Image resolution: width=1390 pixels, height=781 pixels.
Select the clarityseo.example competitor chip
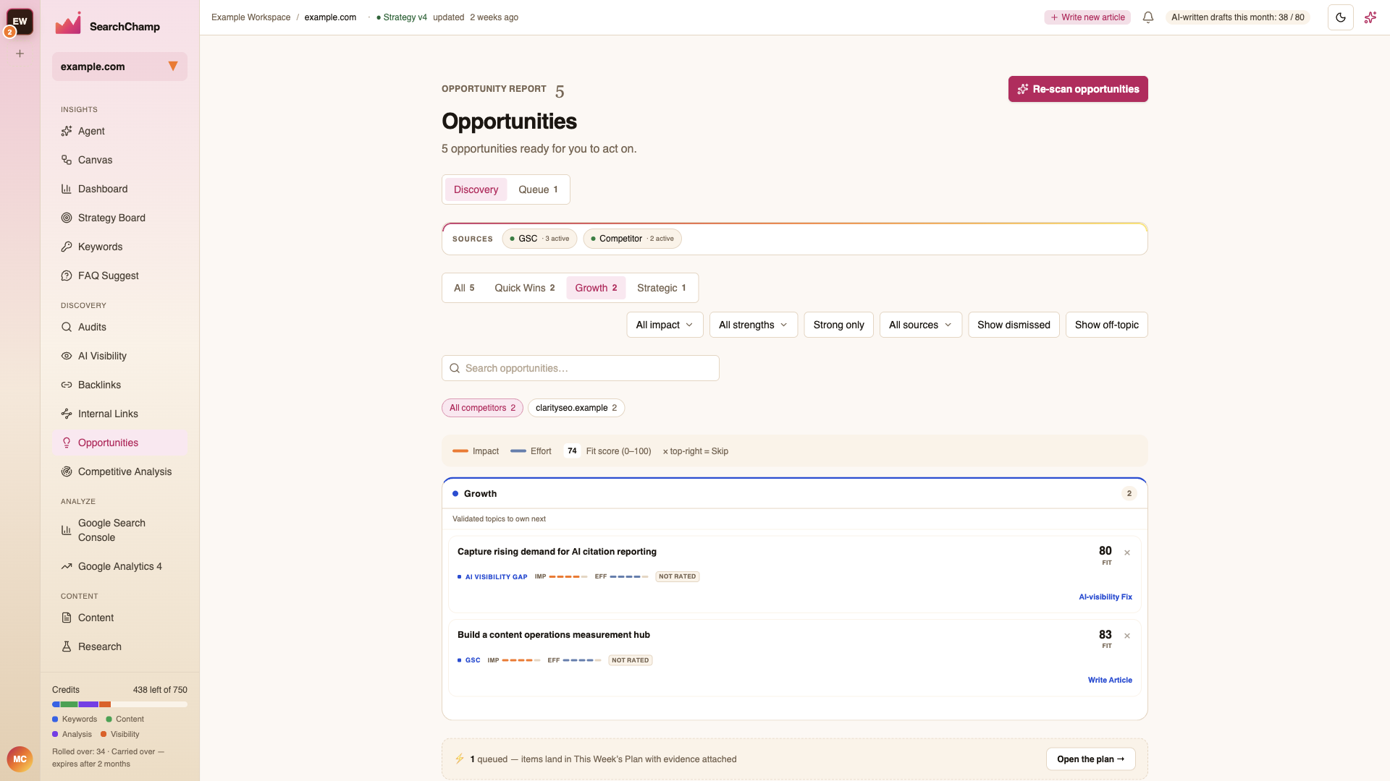tap(576, 408)
